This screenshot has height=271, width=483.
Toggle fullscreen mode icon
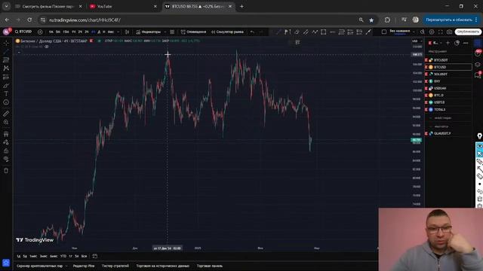point(441,32)
